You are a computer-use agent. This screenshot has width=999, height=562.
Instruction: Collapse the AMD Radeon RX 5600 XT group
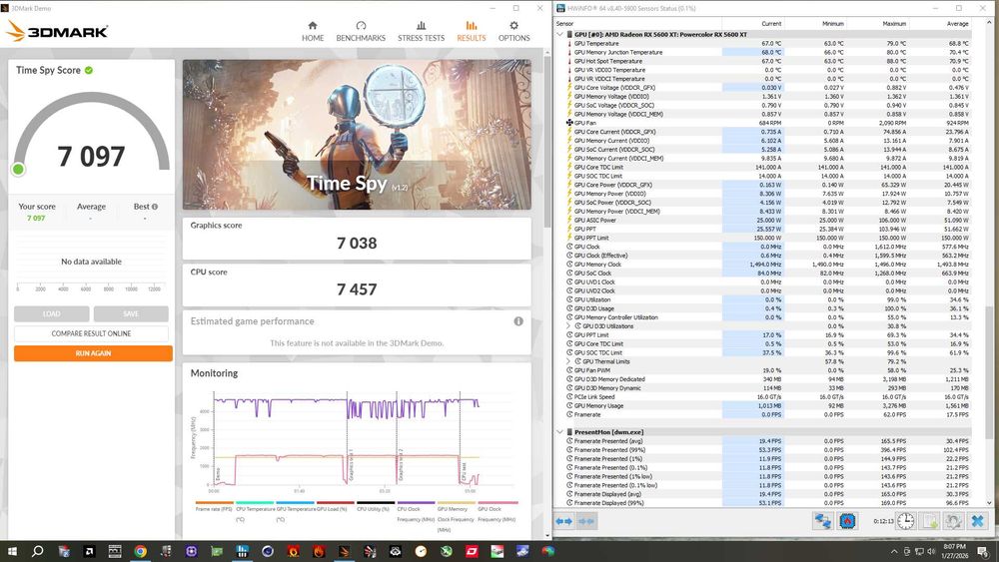(x=559, y=35)
